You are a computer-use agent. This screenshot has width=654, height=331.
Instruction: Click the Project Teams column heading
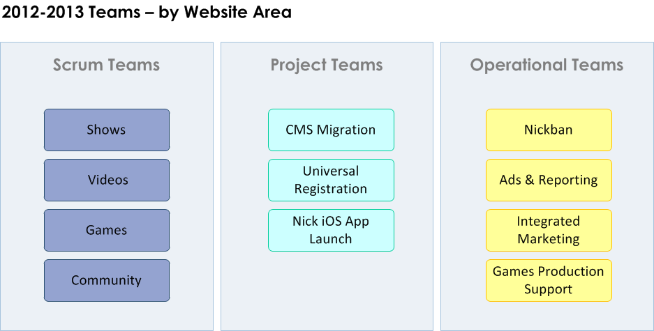(327, 66)
